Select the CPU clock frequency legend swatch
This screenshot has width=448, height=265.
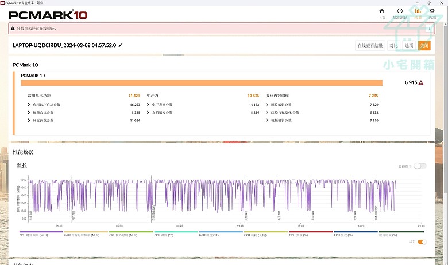point(40,232)
